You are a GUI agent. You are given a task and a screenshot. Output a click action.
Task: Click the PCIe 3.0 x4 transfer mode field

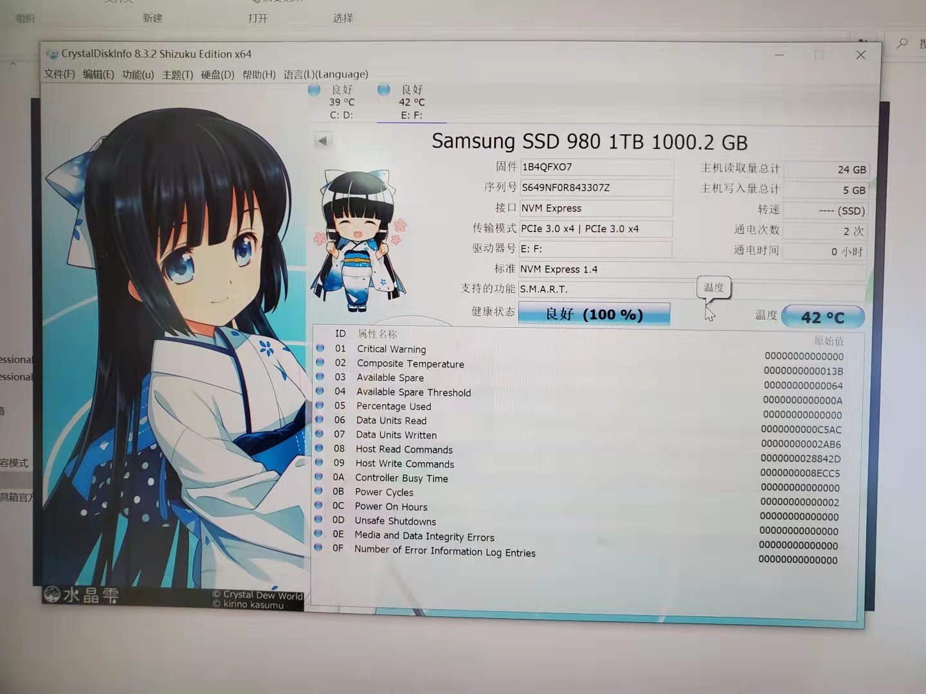pyautogui.click(x=595, y=229)
